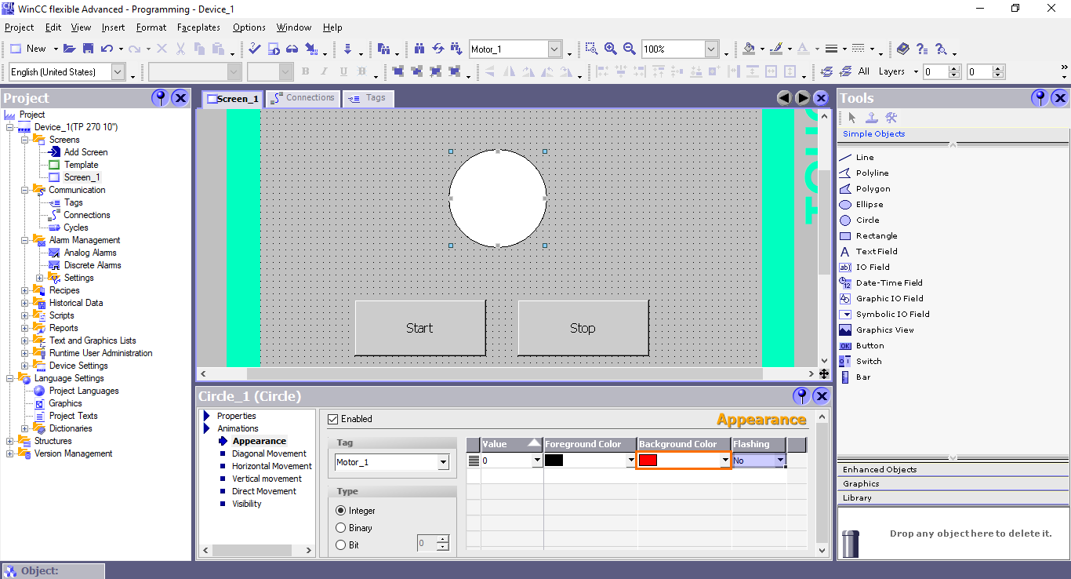The width and height of the screenshot is (1071, 579).
Task: Select the Polygon tool
Action: pyautogui.click(x=873, y=189)
